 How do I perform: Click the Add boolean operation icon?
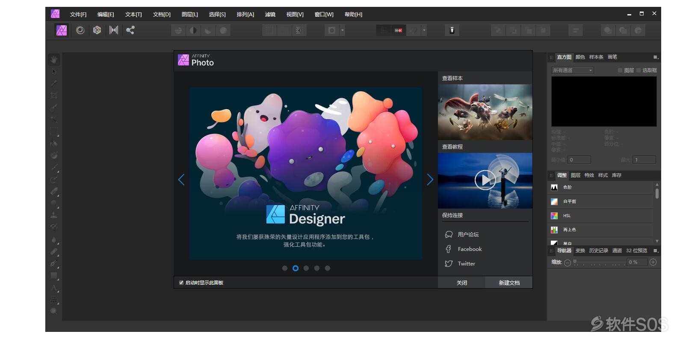coord(498,30)
